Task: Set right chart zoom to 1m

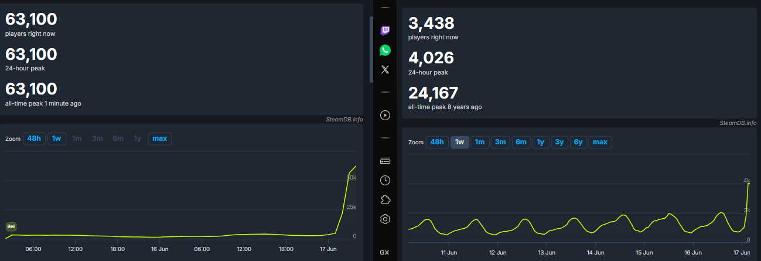Action: [x=480, y=142]
